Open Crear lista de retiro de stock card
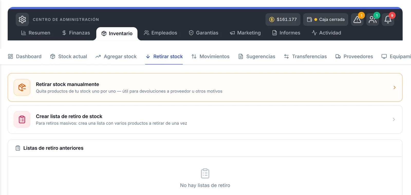 [205, 119]
